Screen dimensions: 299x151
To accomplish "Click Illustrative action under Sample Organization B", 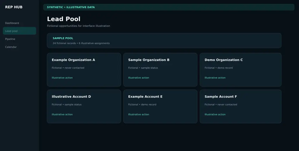I will [x=139, y=78].
